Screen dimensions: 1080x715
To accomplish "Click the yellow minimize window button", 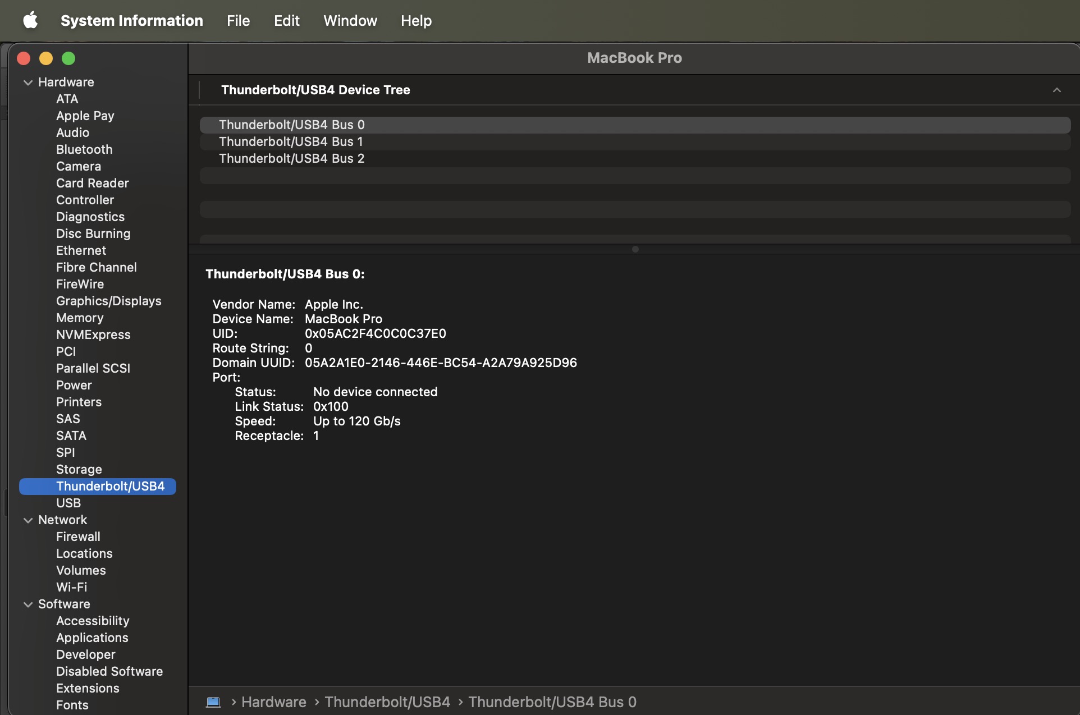I will coord(46,58).
